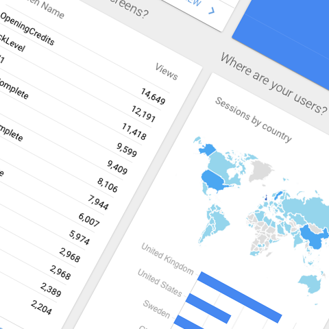This screenshot has height=329, width=329.
Task: Click the 14,649 views value
Action: tap(153, 97)
